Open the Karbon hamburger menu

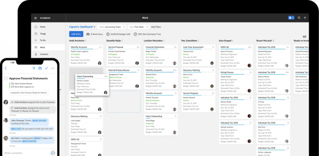(36, 18)
